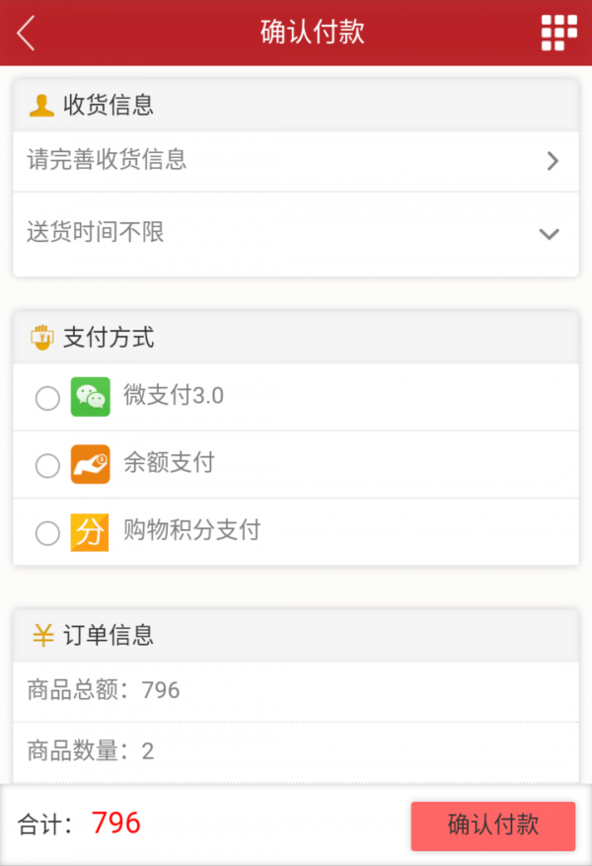Tap the back arrow icon
This screenshot has width=592, height=866.
[27, 33]
